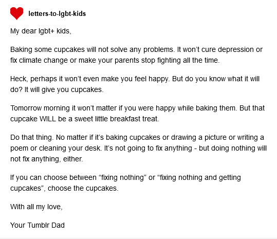
Task: Click the red heart avatar icon
Action: tap(16, 13)
